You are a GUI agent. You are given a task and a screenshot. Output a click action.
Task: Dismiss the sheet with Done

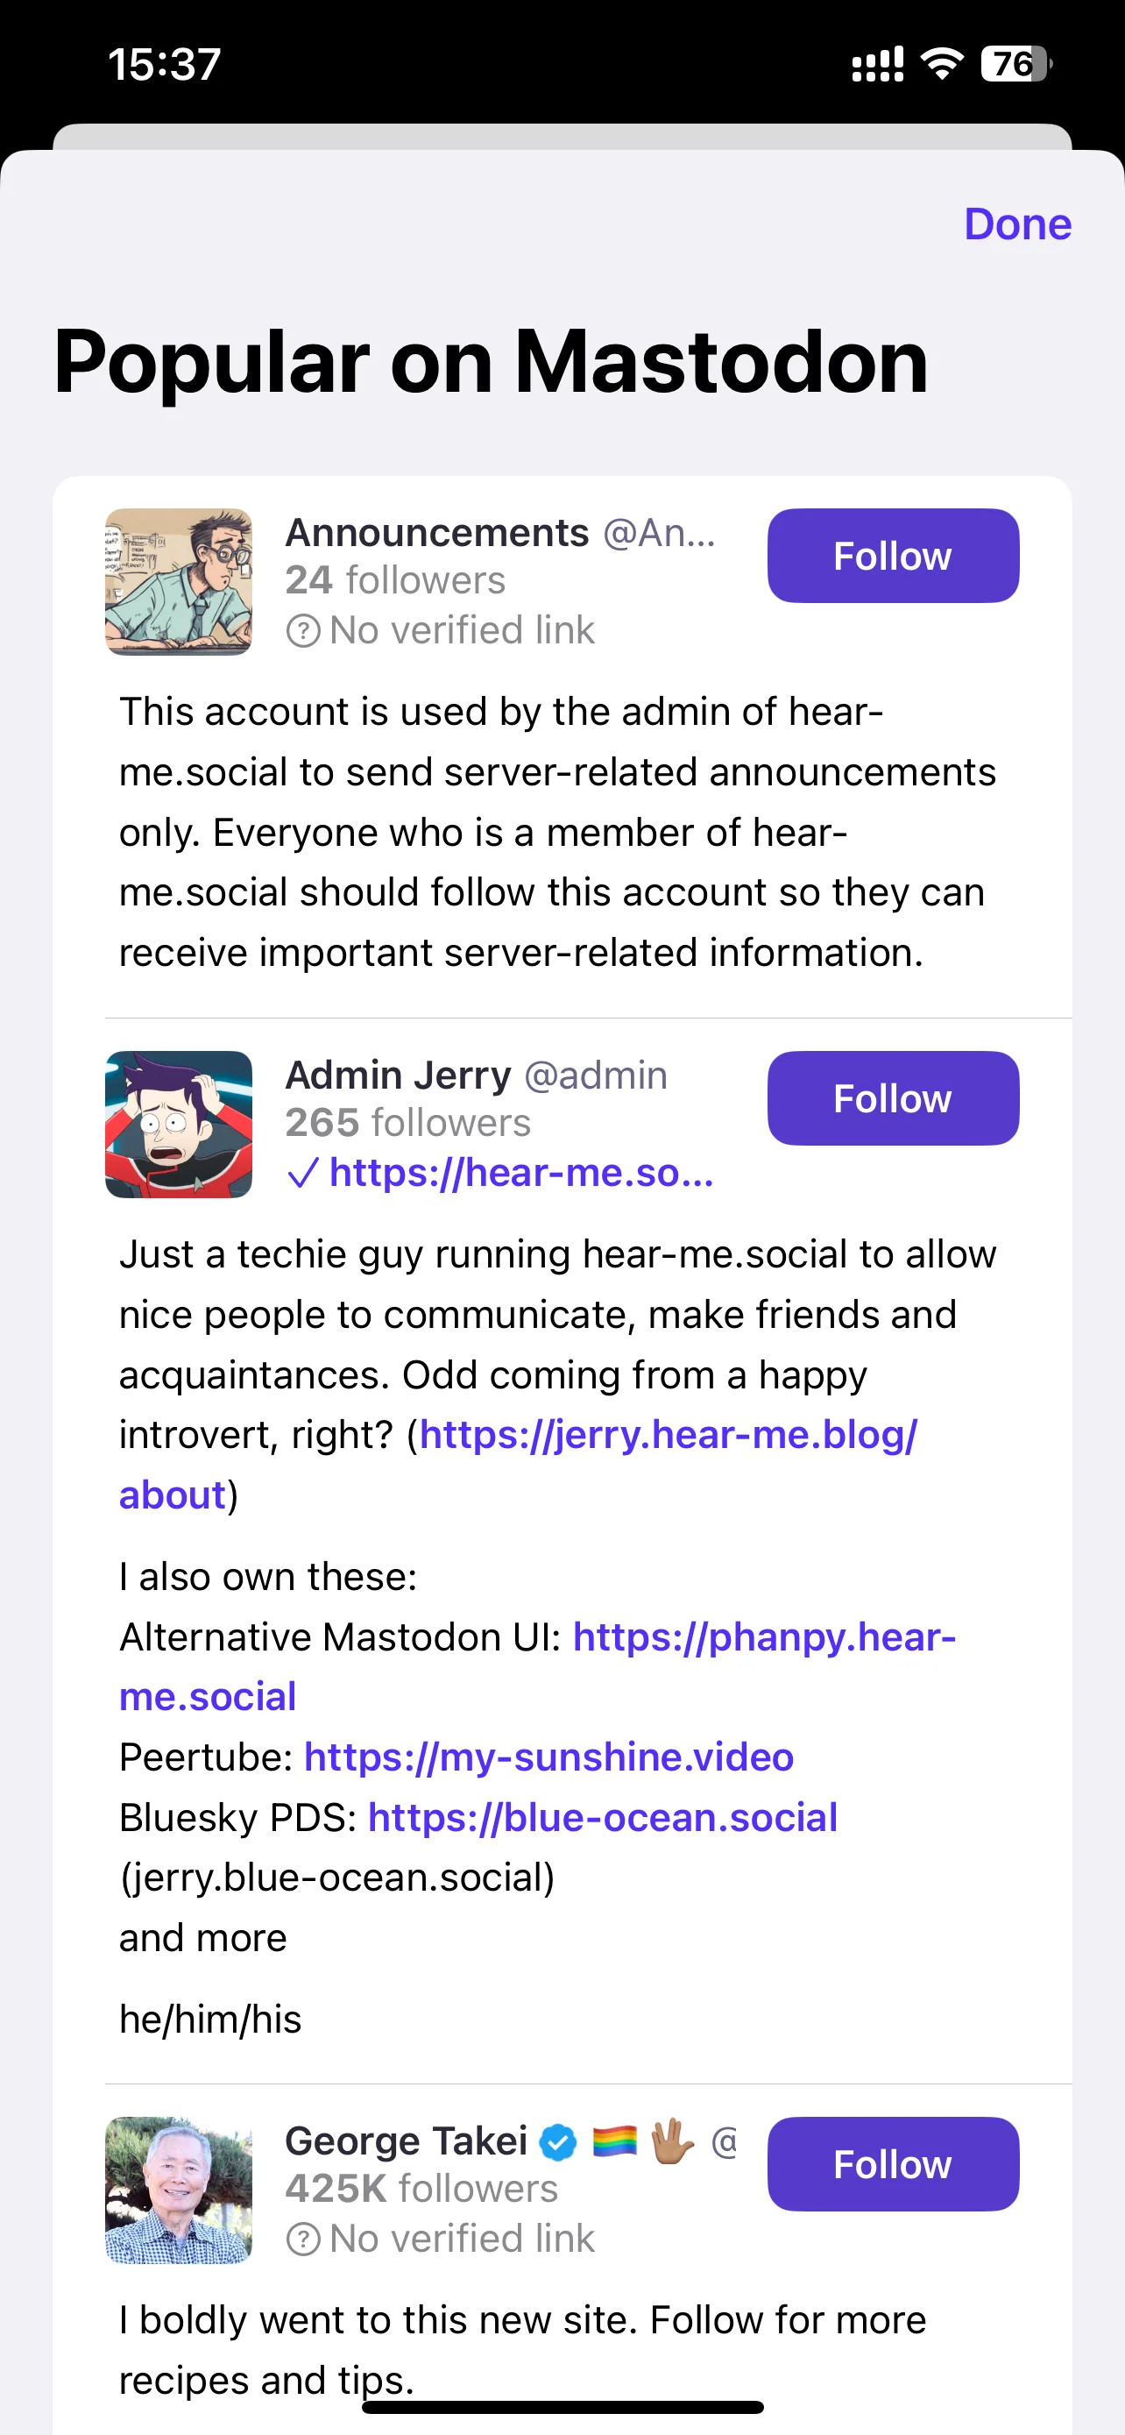click(x=1017, y=224)
